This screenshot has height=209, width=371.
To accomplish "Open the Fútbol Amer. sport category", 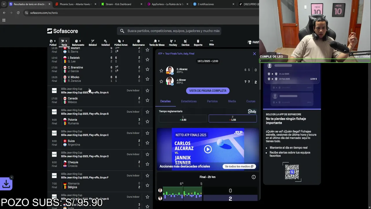I will coord(121,43).
